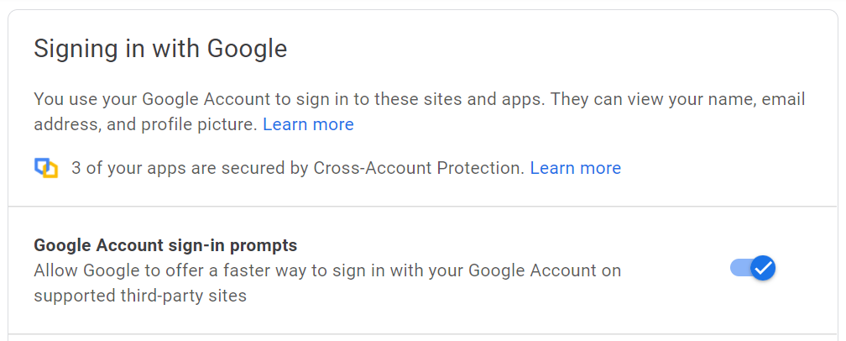Click the text about apps secured by Cross-Account Protection

pyautogui.click(x=298, y=168)
